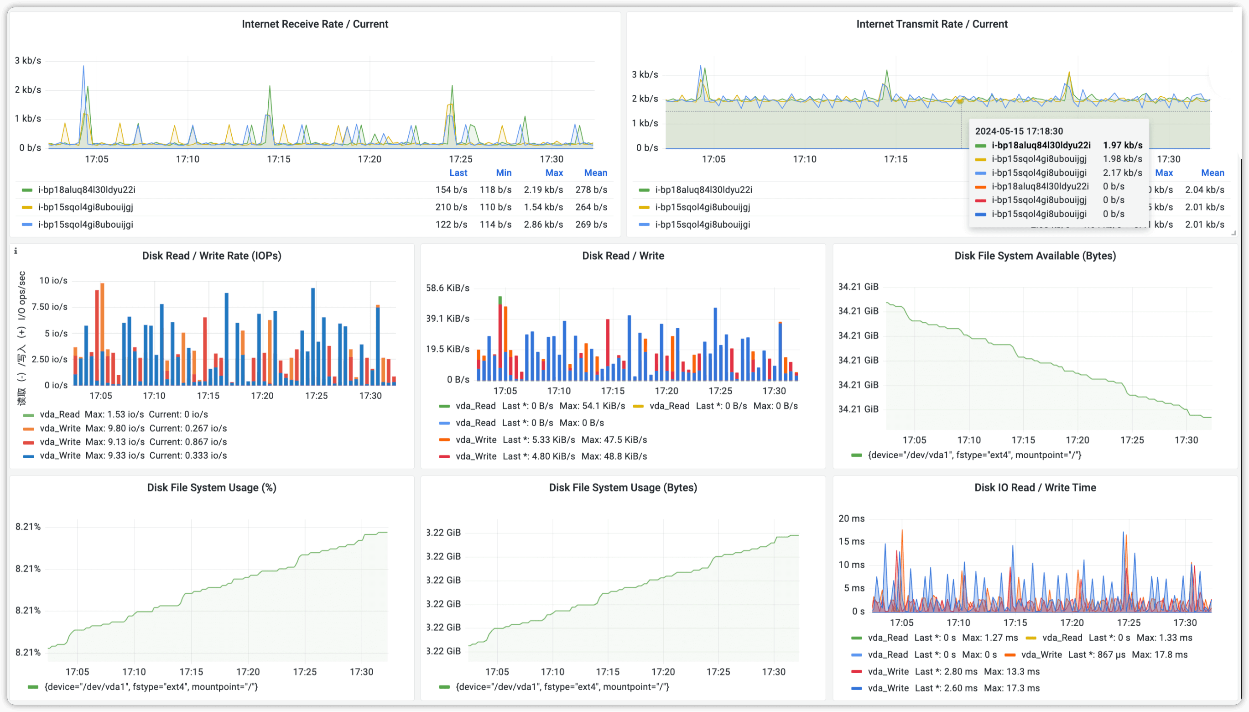
Task: Toggle series i-bp15sqol4gi8ubouijgi in Transmit Rate legend
Action: (703, 225)
